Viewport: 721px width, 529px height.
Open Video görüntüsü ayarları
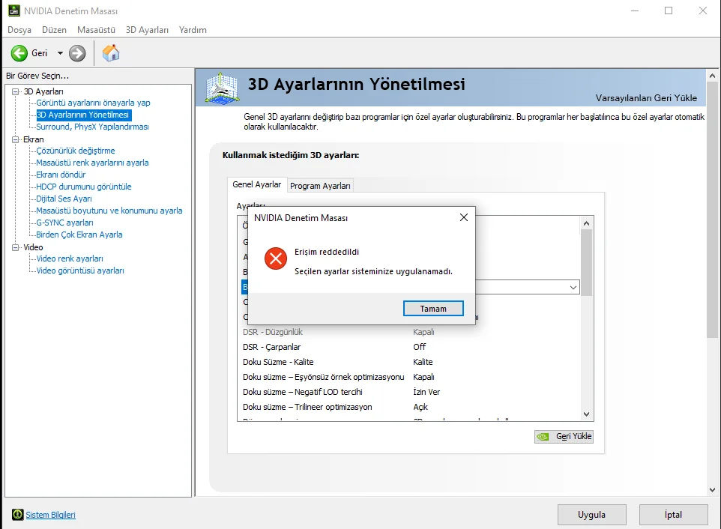click(80, 270)
